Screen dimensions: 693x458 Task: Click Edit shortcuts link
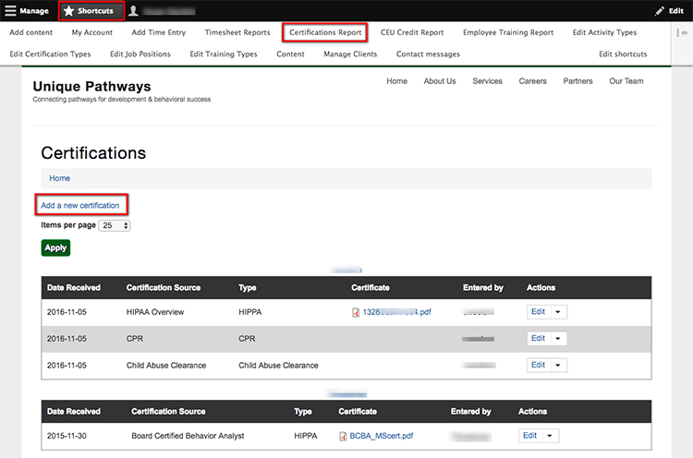pos(623,54)
